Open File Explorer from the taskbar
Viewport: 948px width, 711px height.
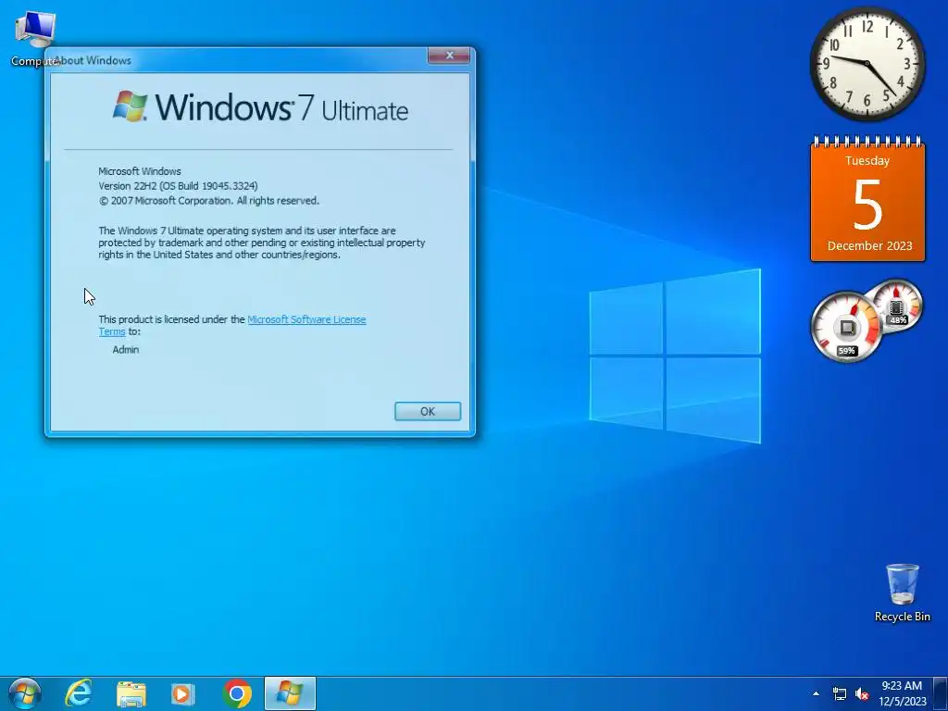(131, 694)
